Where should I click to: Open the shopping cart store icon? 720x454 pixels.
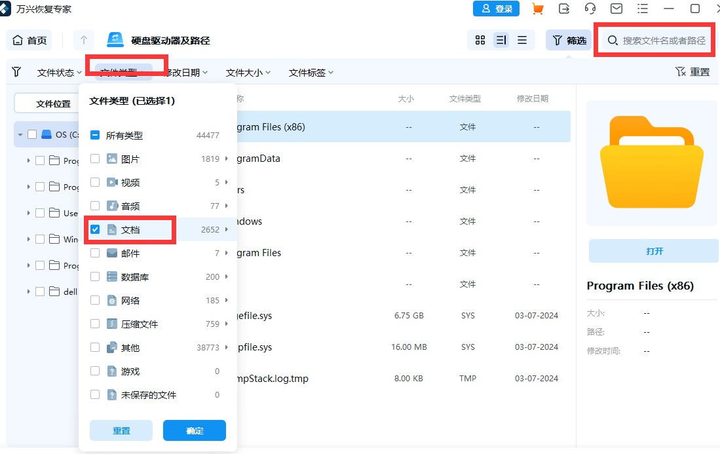[538, 9]
